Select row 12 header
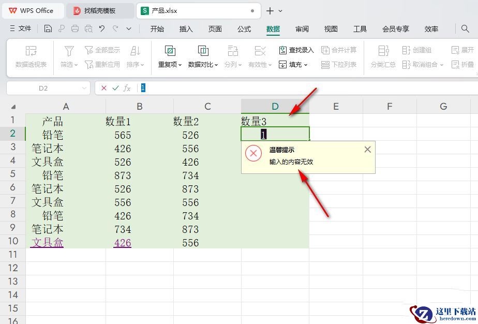 pos(13,268)
